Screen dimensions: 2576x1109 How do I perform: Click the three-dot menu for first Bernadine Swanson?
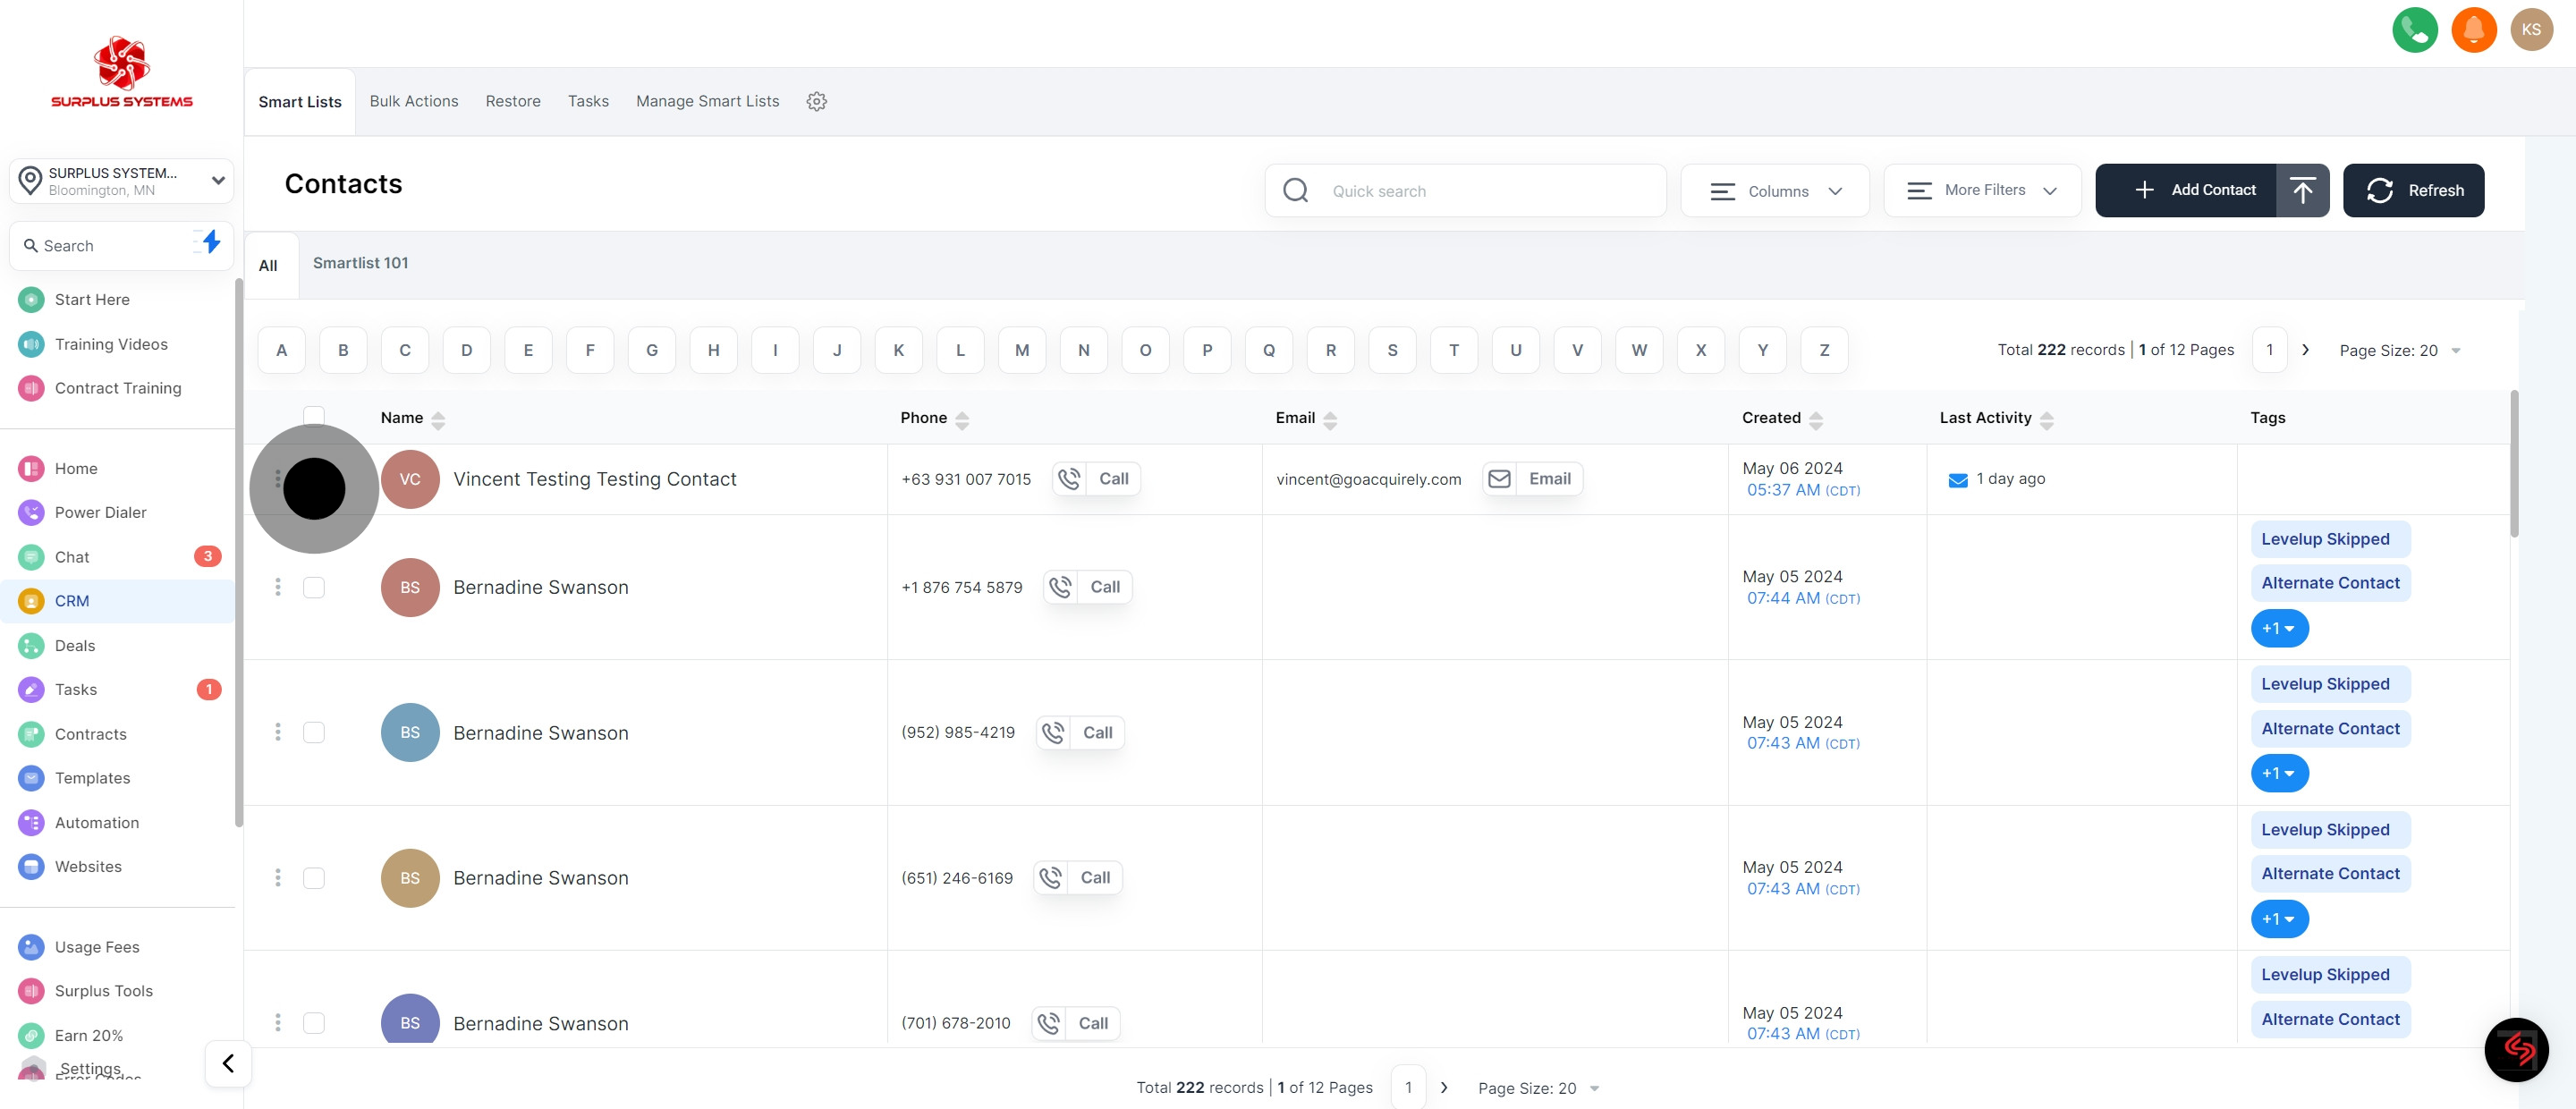pos(277,587)
